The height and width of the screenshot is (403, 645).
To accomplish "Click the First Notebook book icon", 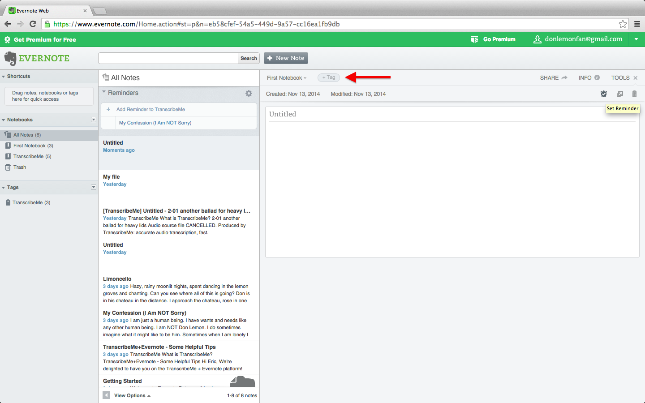I will [x=8, y=146].
